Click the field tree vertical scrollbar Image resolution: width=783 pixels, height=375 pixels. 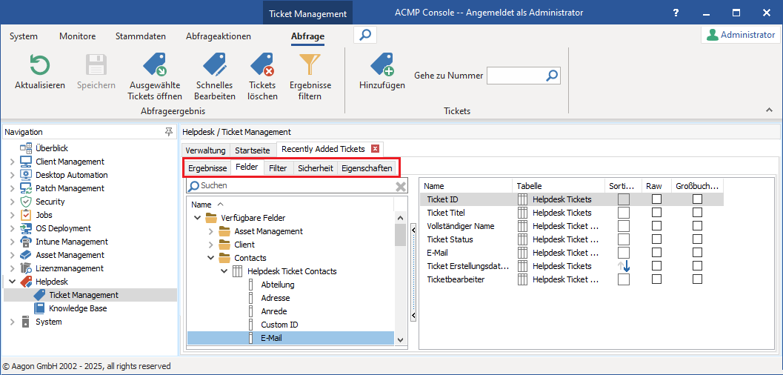(x=400, y=282)
